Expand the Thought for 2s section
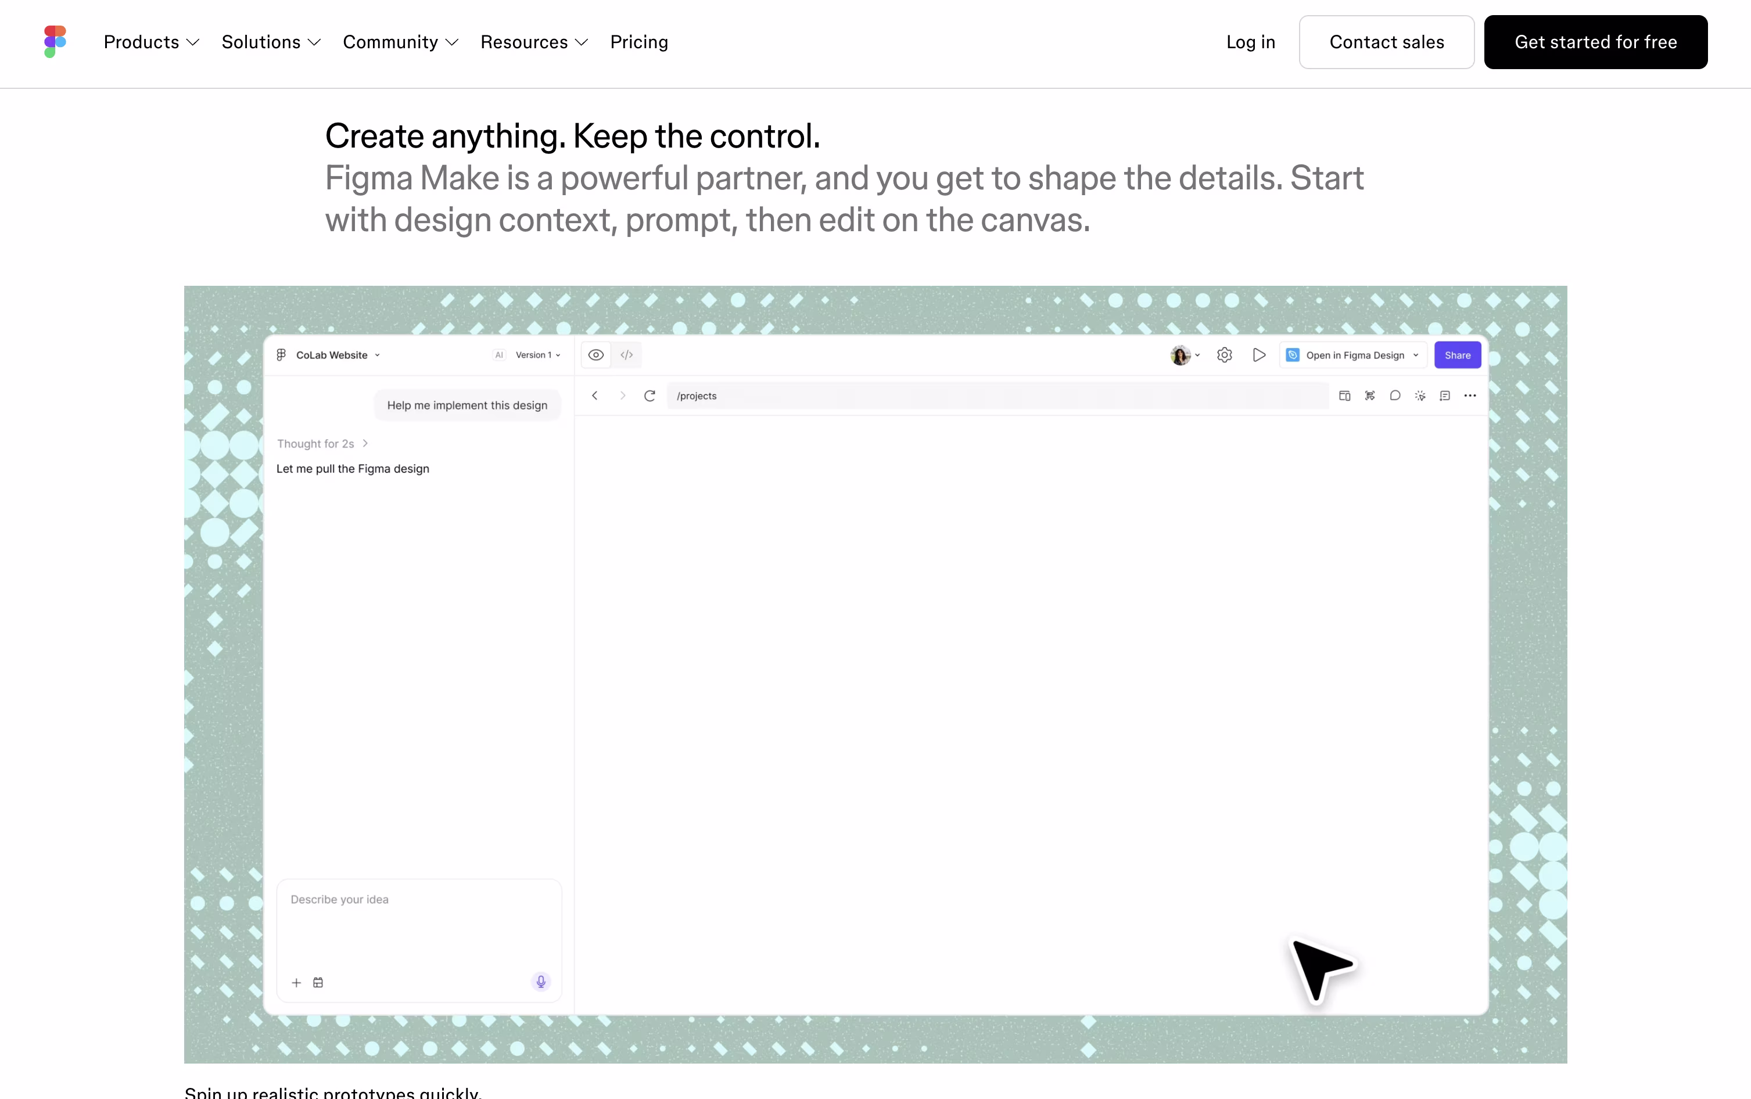The image size is (1751, 1099). (x=323, y=443)
